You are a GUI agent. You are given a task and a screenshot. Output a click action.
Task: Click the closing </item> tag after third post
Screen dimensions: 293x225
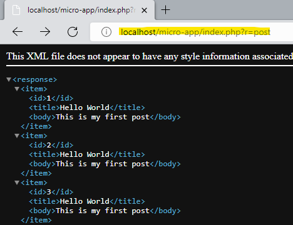point(36,220)
